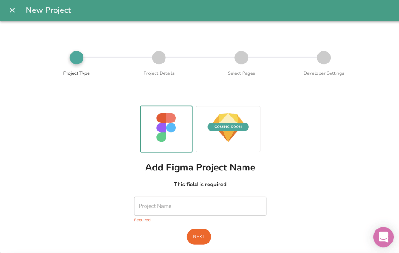Image resolution: width=399 pixels, height=253 pixels.
Task: Close the New Project dialog with X
Action: coord(12,10)
